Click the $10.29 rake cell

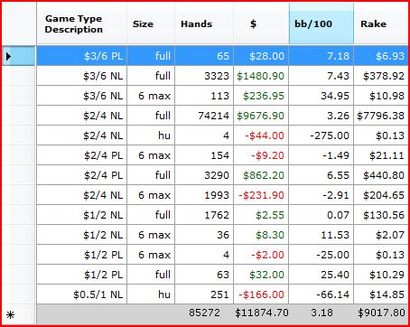[x=381, y=275]
